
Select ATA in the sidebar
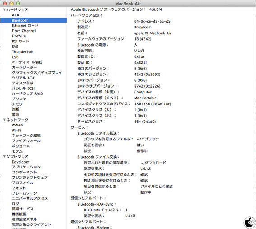tap(15, 15)
